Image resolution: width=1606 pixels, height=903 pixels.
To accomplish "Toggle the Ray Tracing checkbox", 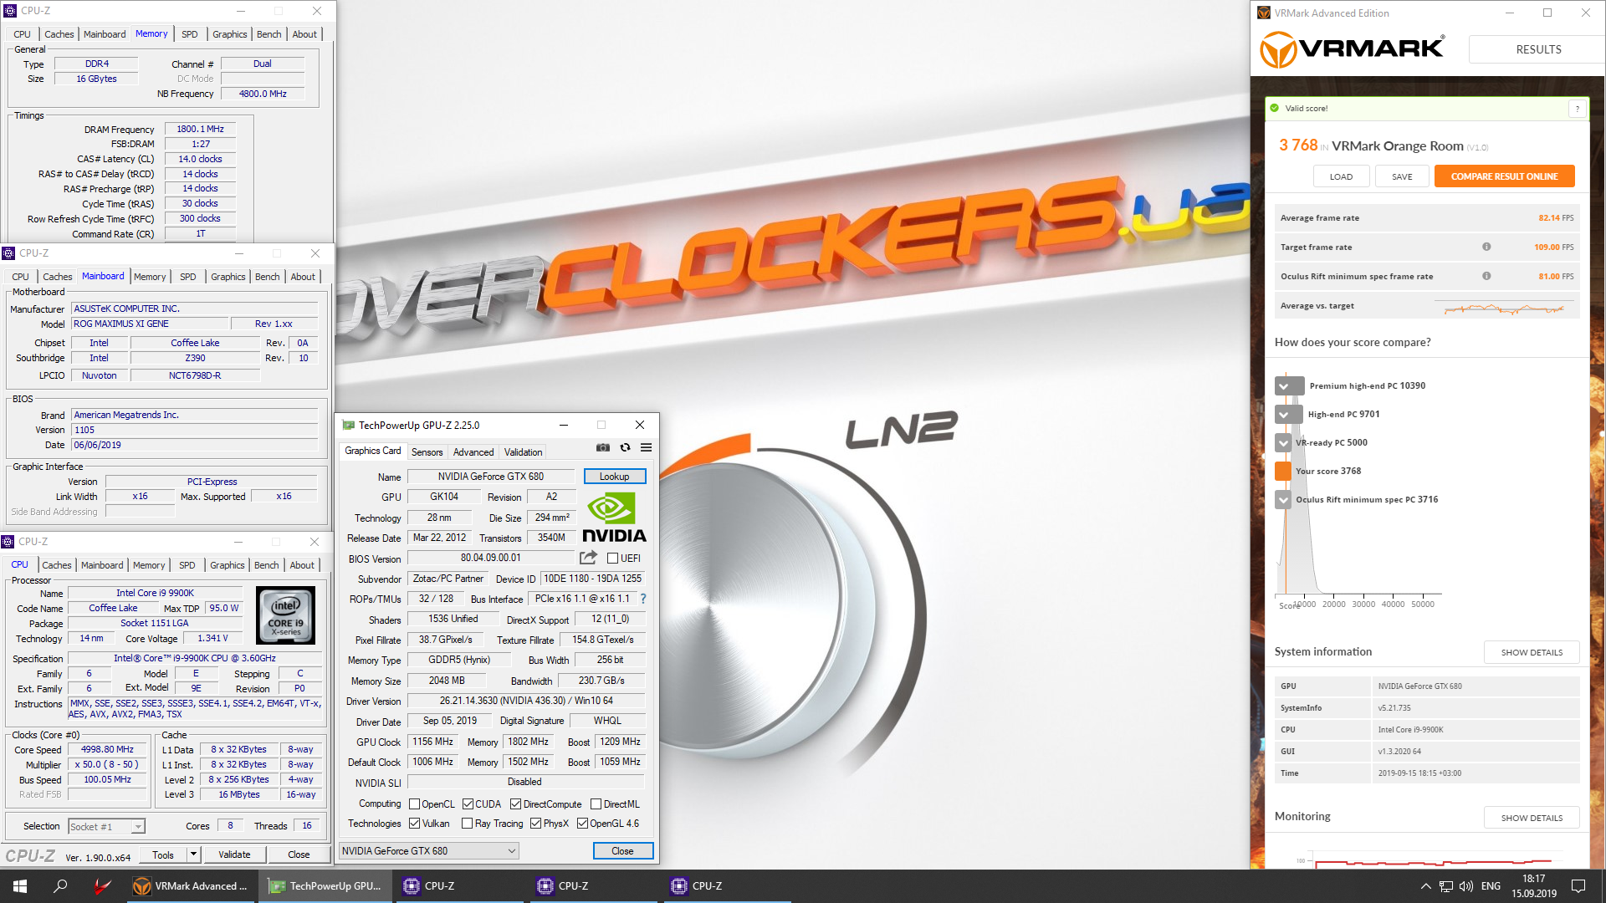I will click(x=467, y=824).
